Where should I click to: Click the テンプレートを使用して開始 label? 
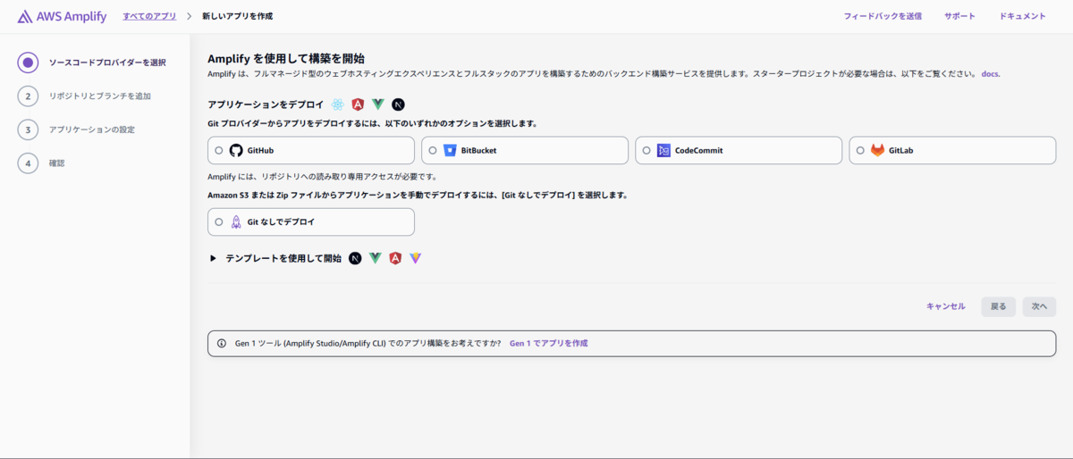[283, 258]
